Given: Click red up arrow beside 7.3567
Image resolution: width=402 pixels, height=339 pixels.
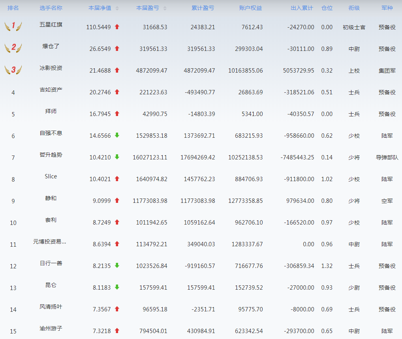Looking at the screenshot, I should tap(117, 309).
